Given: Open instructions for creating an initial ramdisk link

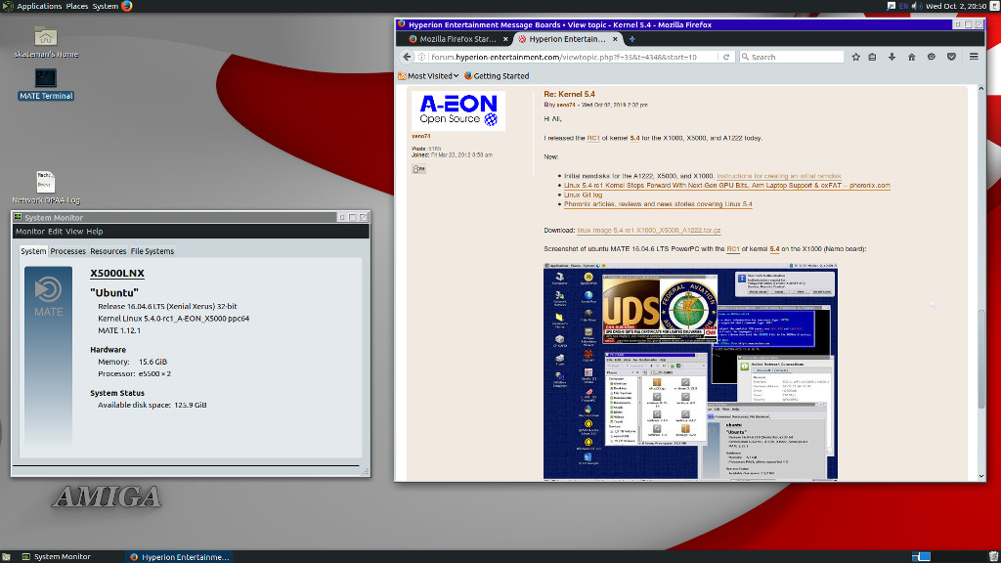Looking at the screenshot, I should [x=779, y=176].
